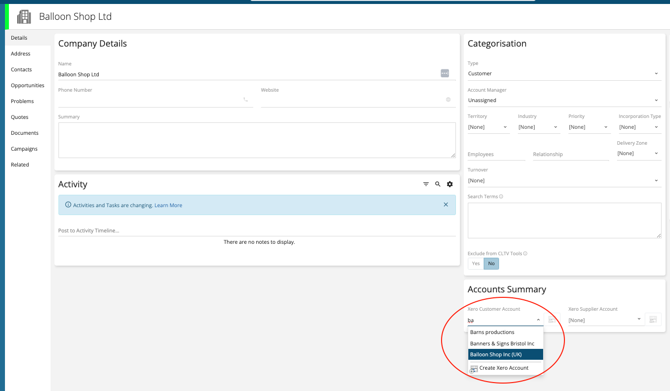Click the Xero icon beside Xero Supplier Account

(653, 319)
